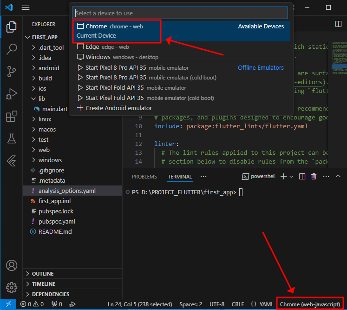Viewport: 347px width, 310px height.
Task: Open Source Control view icon
Action: click(x=11, y=71)
